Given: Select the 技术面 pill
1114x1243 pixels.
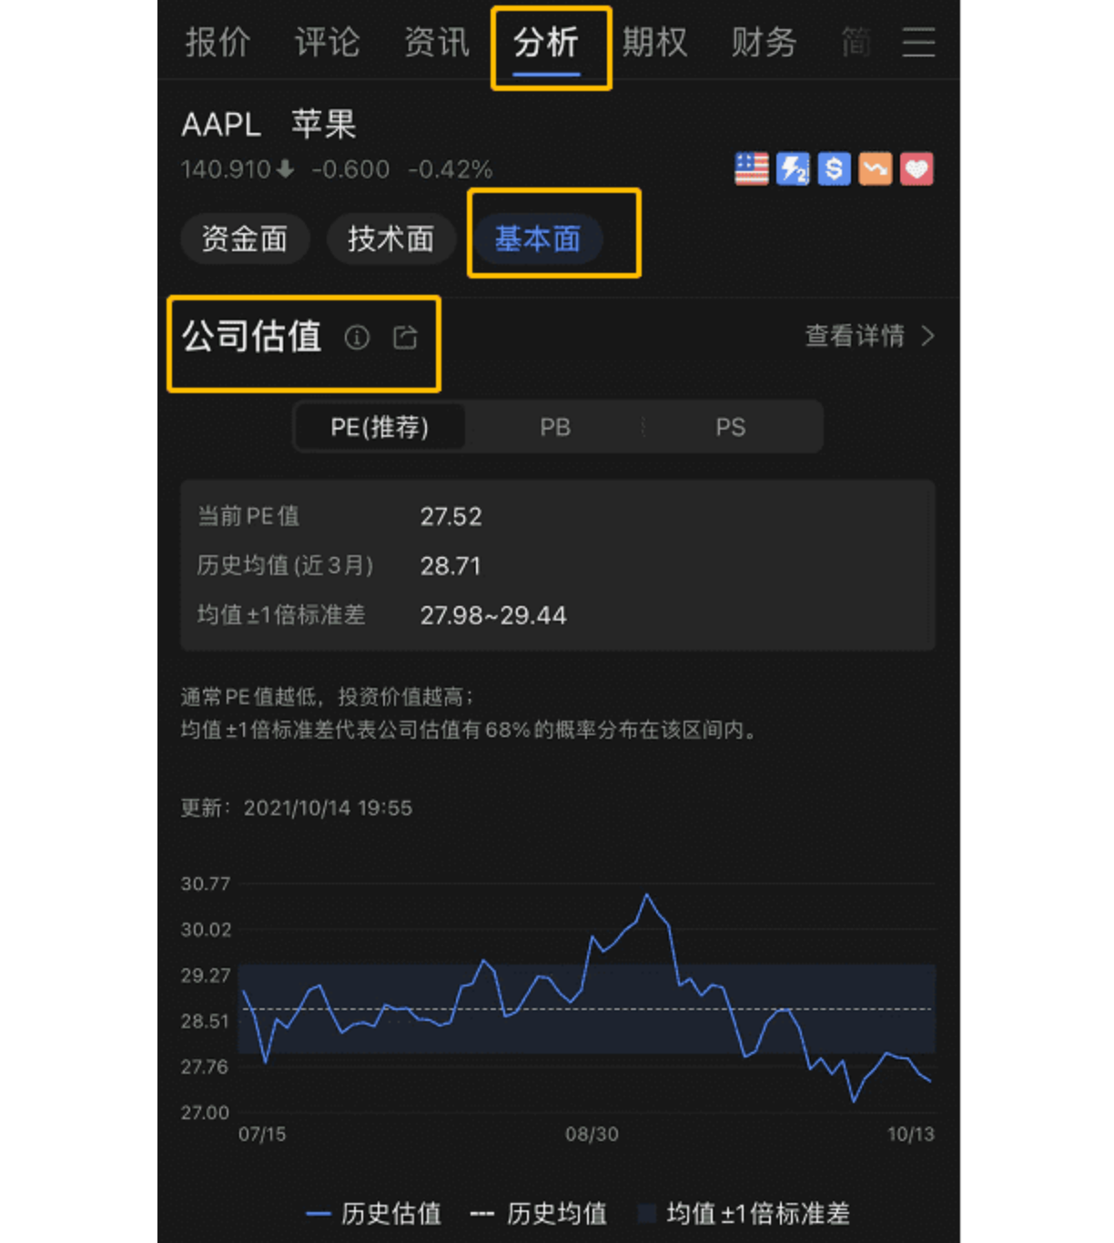Looking at the screenshot, I should [390, 239].
